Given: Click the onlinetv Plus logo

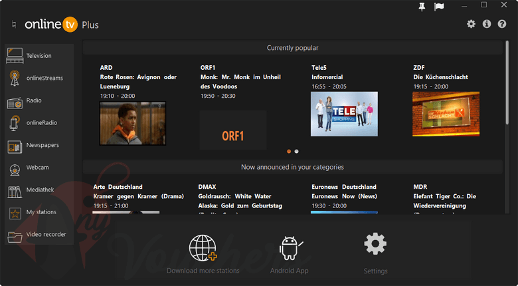Looking at the screenshot, I should 62,25.
